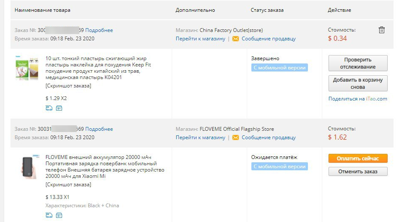Click return card icon under FLOVEME power bank
This screenshot has width=399, height=222.
pos(59,215)
